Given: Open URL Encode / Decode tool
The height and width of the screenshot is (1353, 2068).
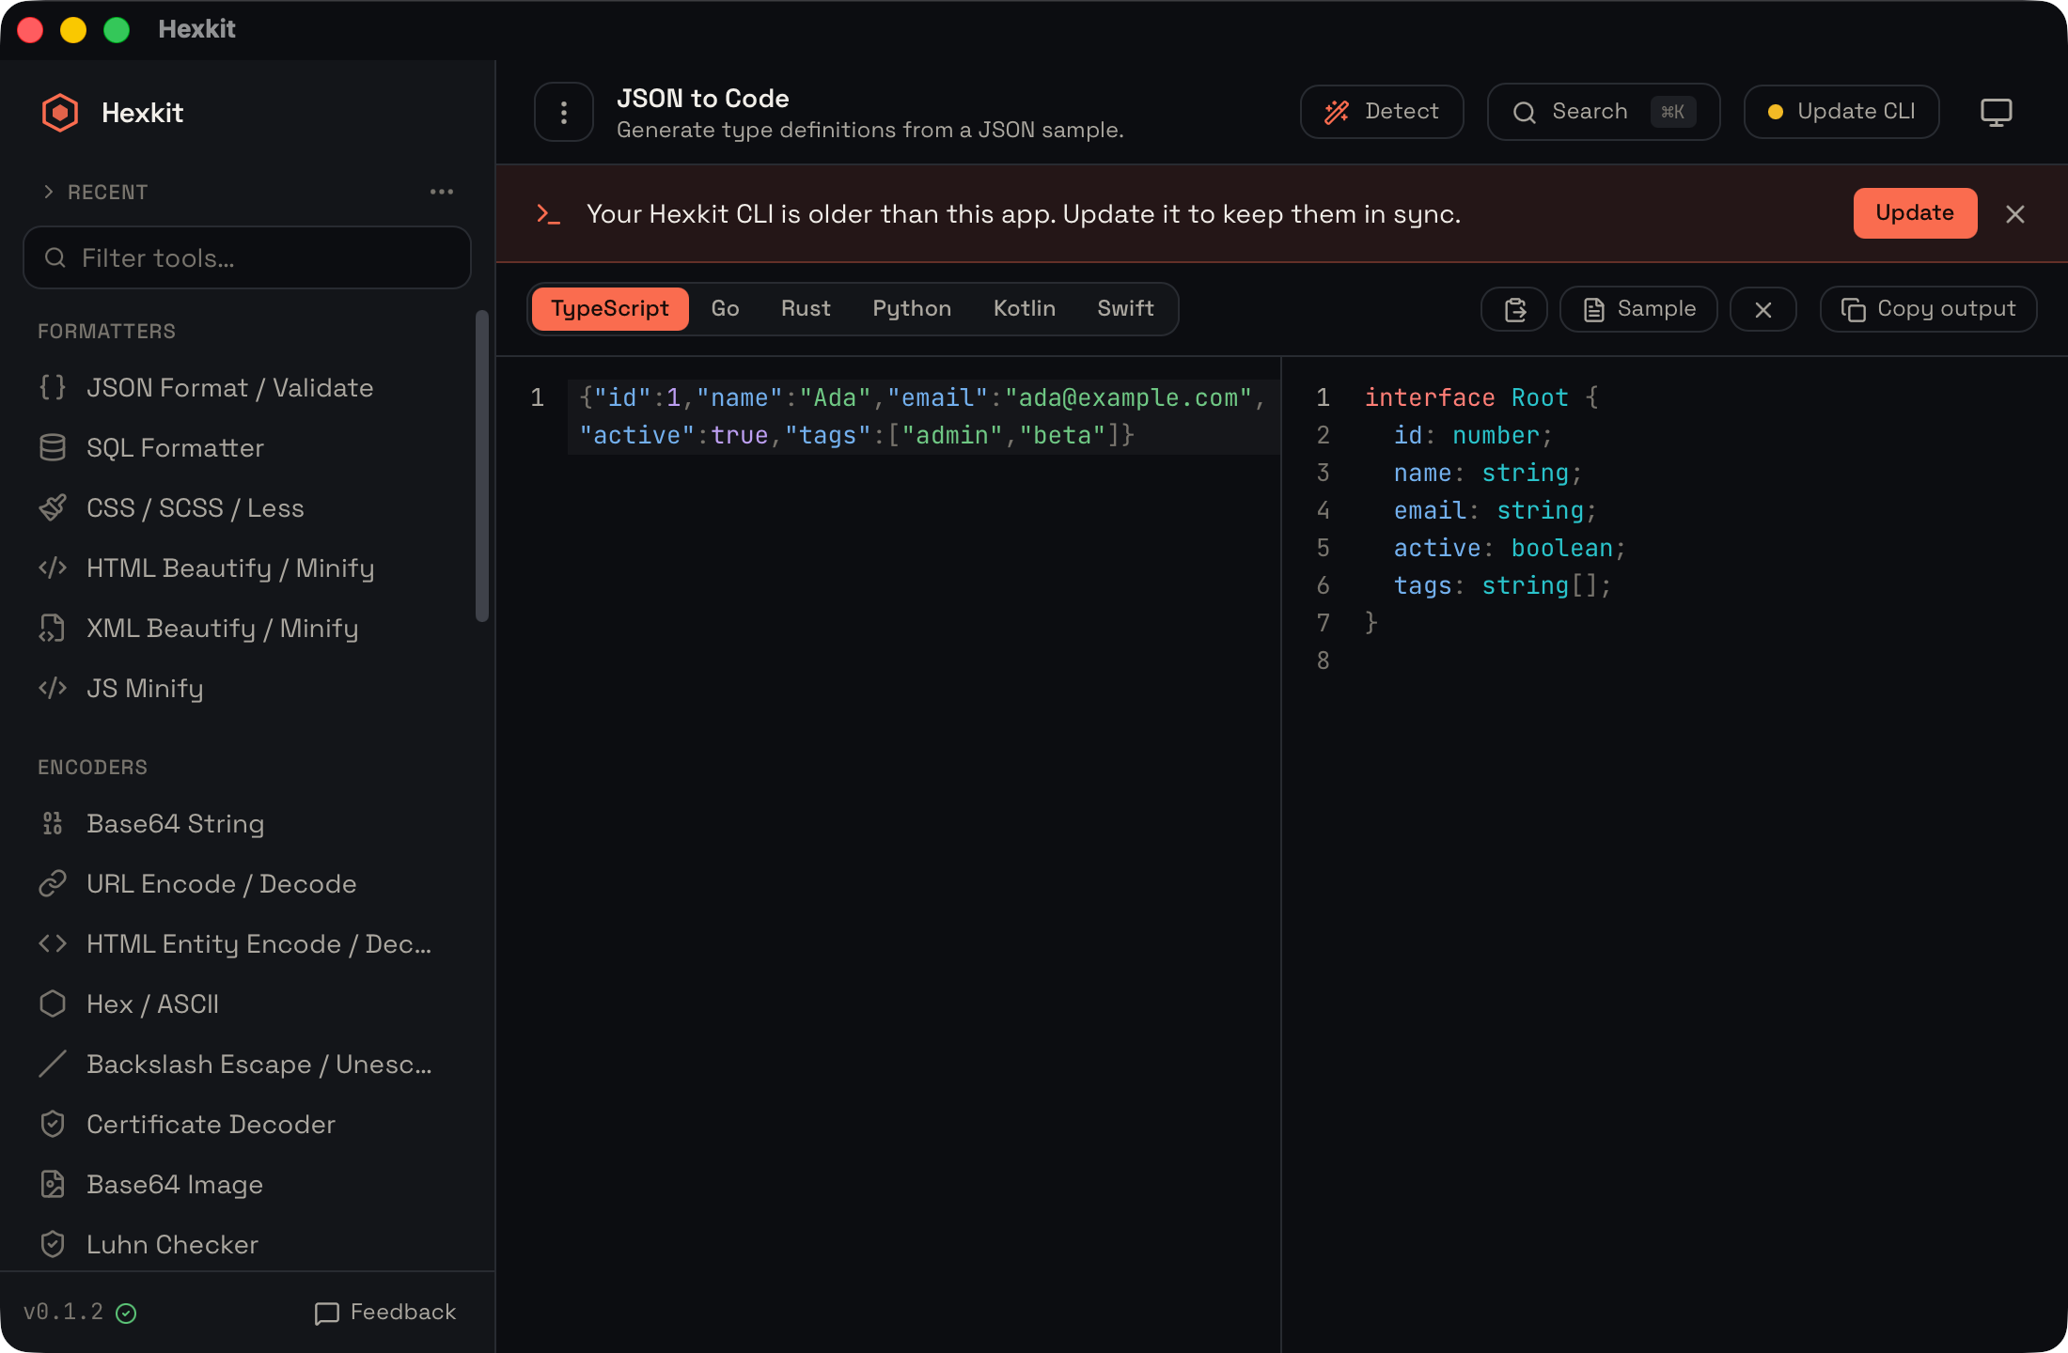Looking at the screenshot, I should (248, 884).
